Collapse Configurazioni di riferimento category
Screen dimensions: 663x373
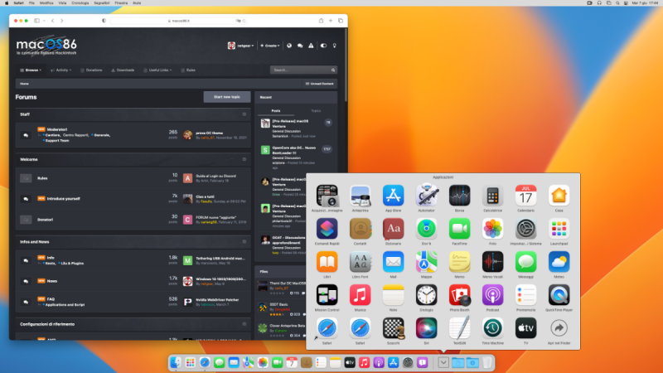pos(244,324)
